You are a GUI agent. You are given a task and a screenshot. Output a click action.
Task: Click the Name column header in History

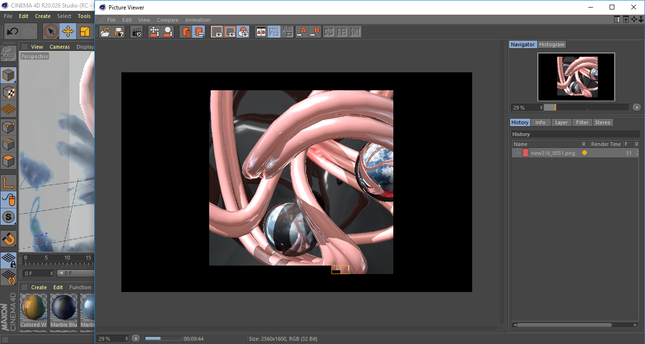[546, 144]
